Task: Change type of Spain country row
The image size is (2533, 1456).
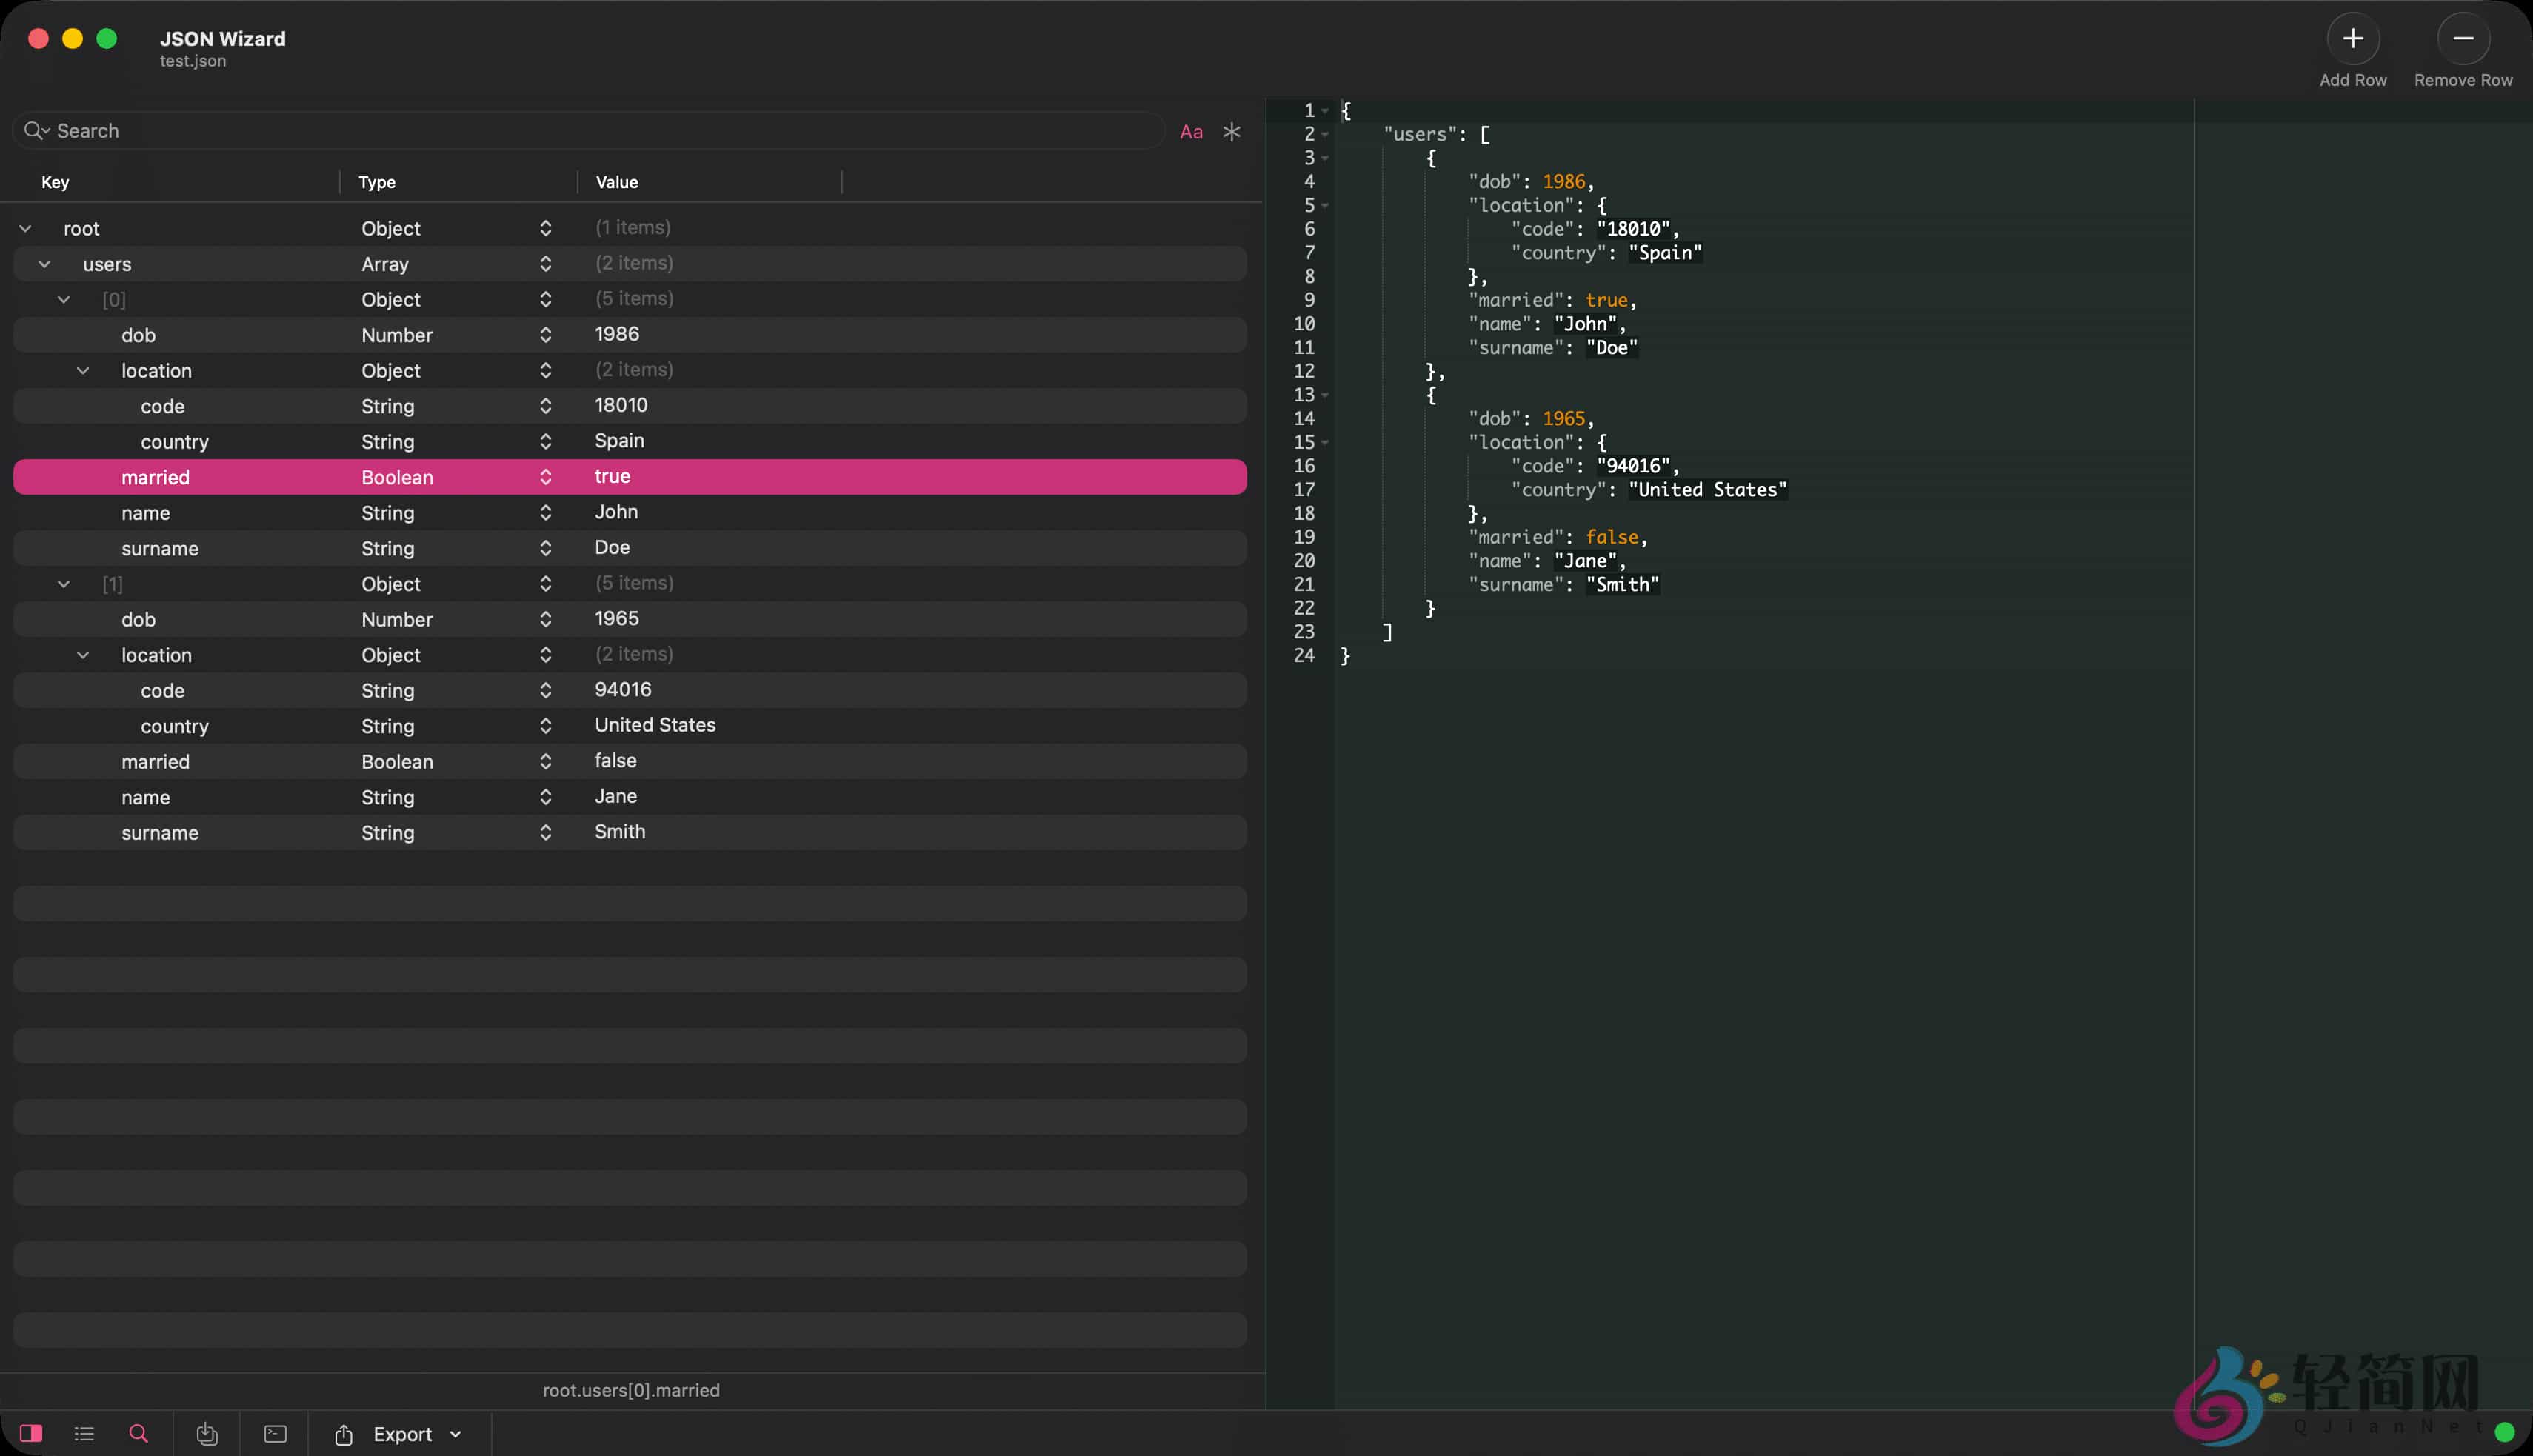Action: pos(545,442)
